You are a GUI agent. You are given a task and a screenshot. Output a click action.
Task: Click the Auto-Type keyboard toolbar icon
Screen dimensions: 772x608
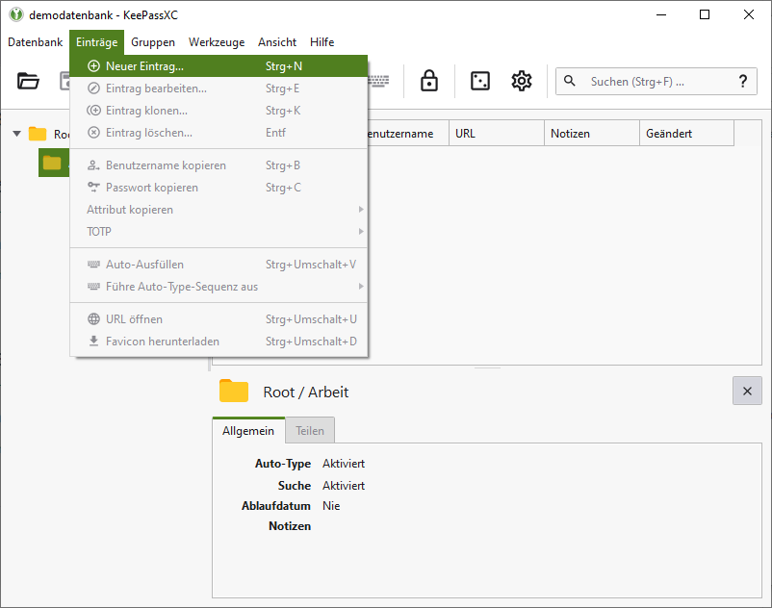[379, 82]
